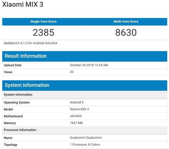Viewport: 169px width, 149px height.
Task: Click the views count 20
Action: (x=72, y=72)
